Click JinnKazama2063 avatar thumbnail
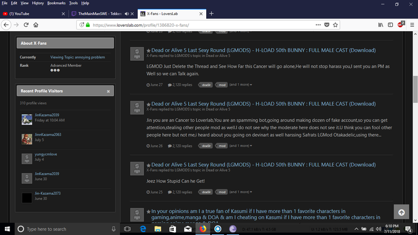Image resolution: width=418 pixels, height=235 pixels. tap(27, 139)
